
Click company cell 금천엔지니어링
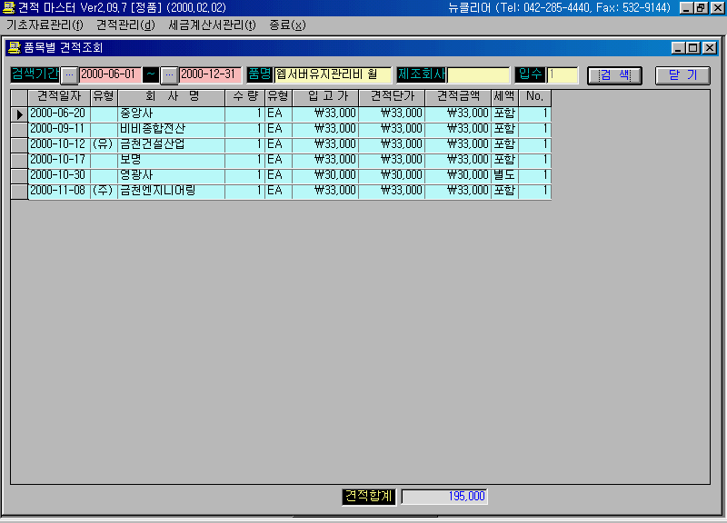(172, 191)
